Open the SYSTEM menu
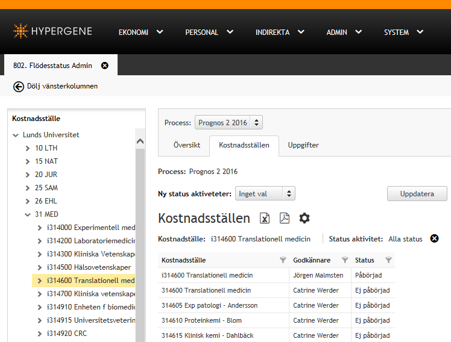Image resolution: width=451 pixels, height=342 pixels. coord(403,32)
